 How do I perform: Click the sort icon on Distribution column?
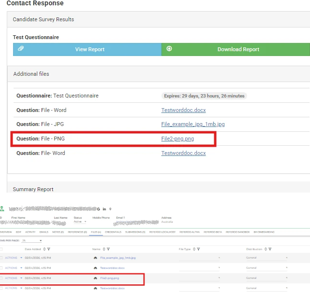(265, 249)
